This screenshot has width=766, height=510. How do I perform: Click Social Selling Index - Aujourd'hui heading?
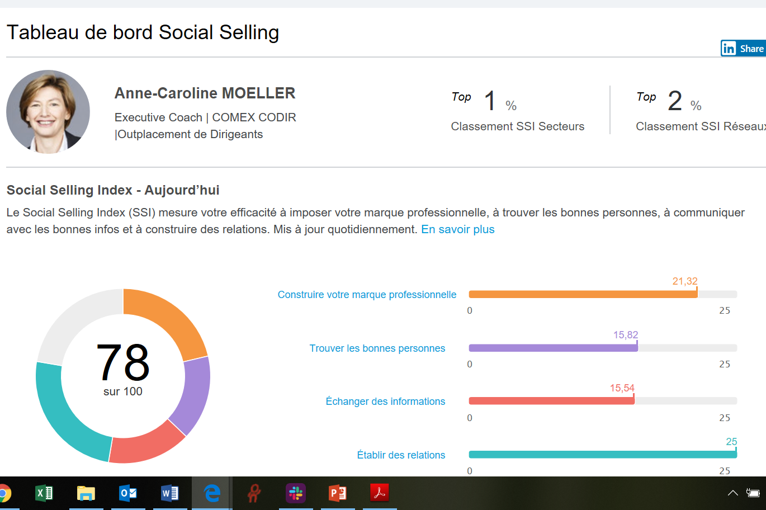[x=113, y=190]
